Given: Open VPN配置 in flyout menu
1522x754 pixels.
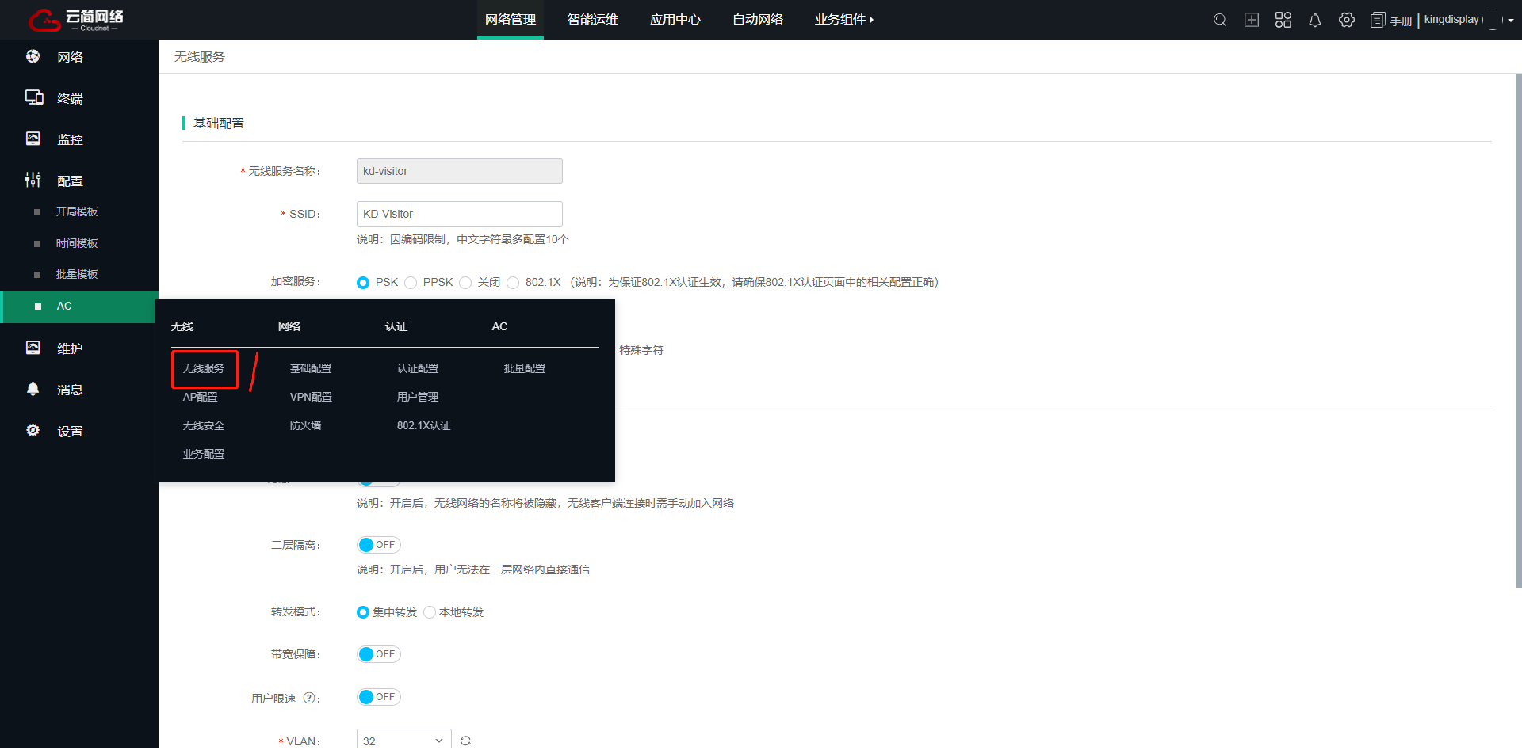Looking at the screenshot, I should (311, 397).
